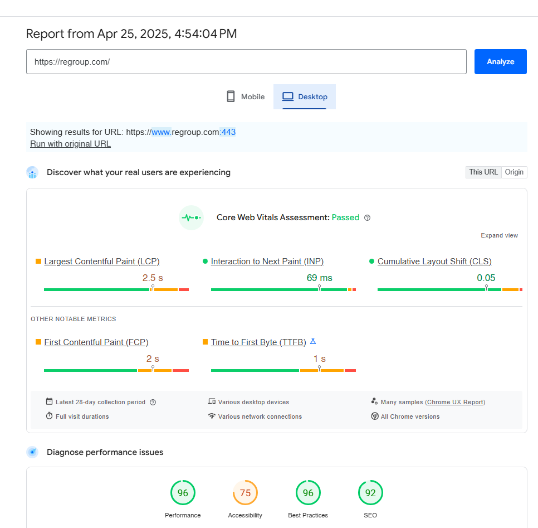Click the real users chart icon

click(33, 172)
